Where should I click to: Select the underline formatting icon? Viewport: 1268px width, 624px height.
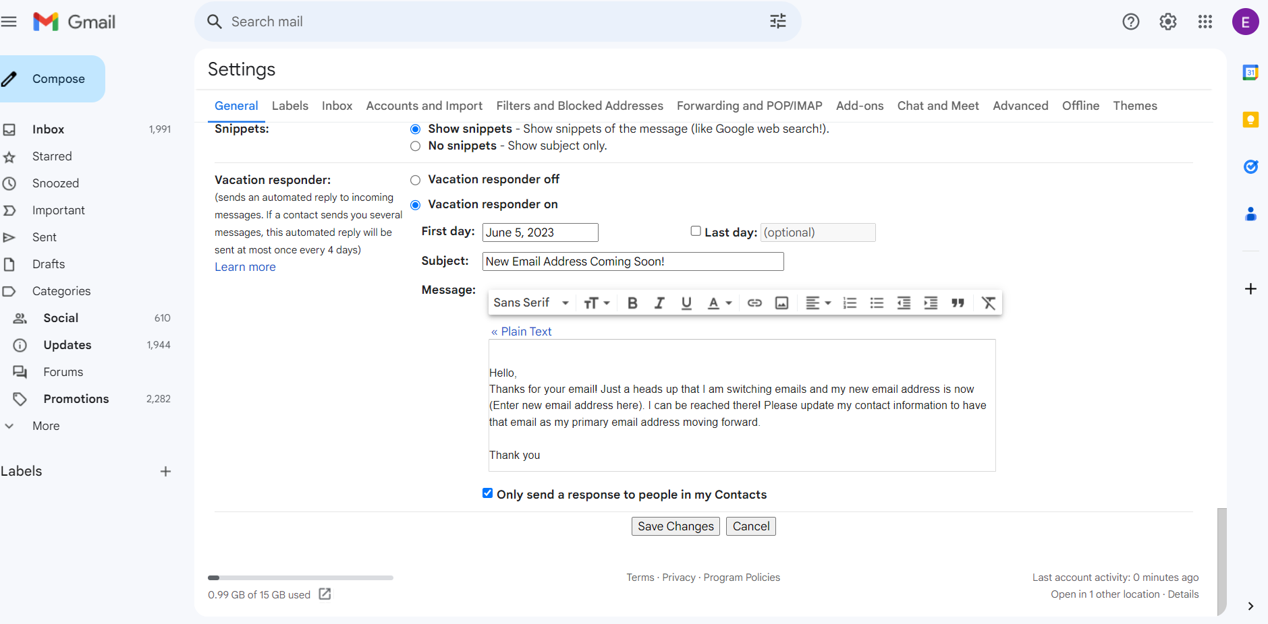click(x=686, y=303)
